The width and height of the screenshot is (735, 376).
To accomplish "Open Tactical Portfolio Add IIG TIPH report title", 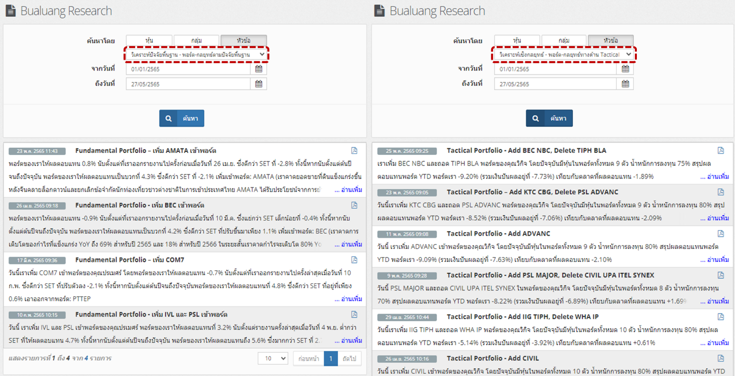I will pos(522,316).
